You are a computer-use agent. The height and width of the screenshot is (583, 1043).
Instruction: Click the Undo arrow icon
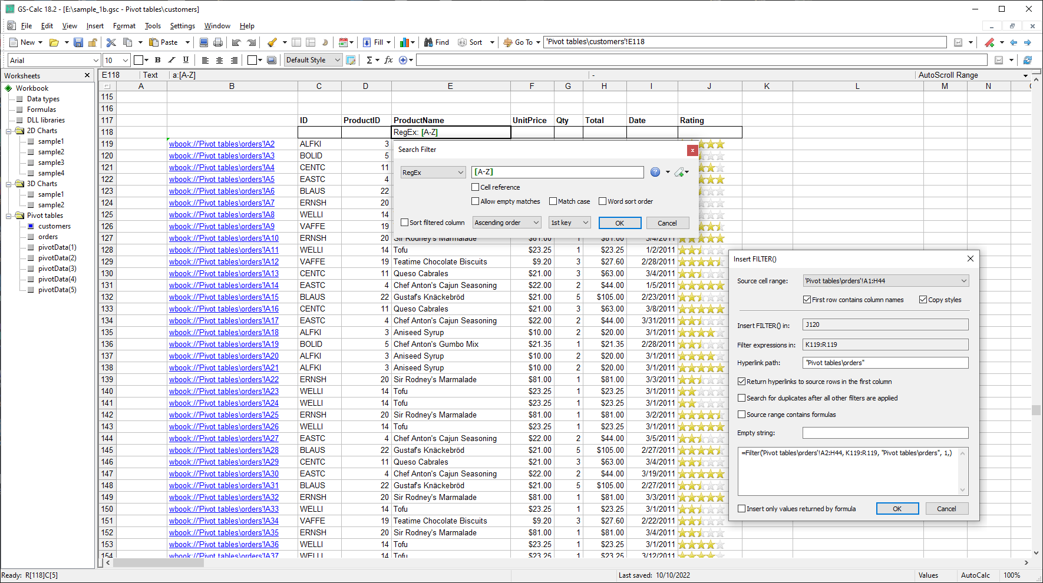(236, 42)
